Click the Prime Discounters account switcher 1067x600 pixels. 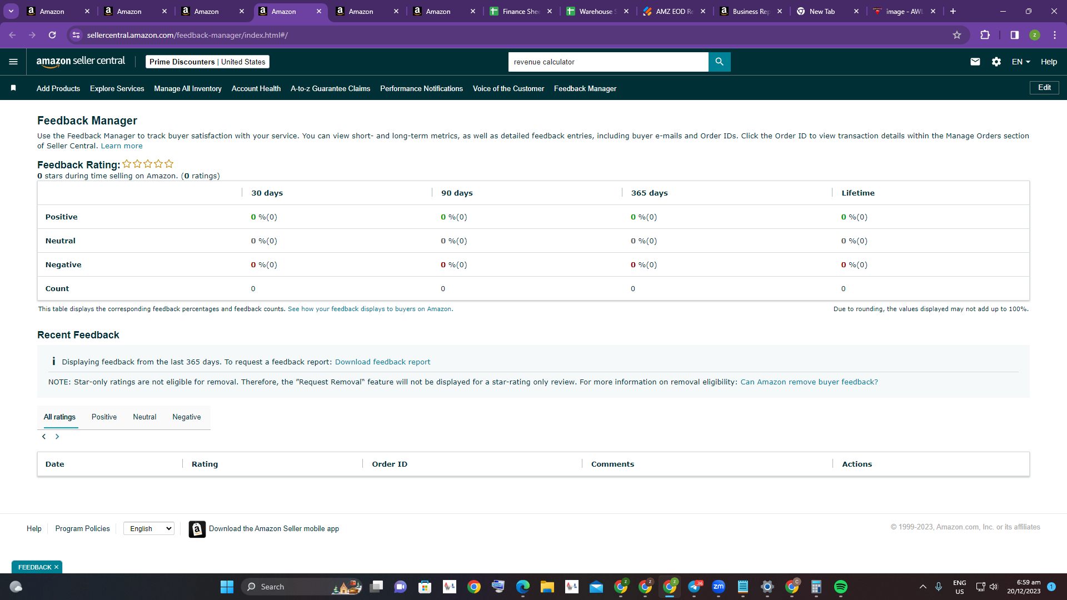(x=207, y=62)
